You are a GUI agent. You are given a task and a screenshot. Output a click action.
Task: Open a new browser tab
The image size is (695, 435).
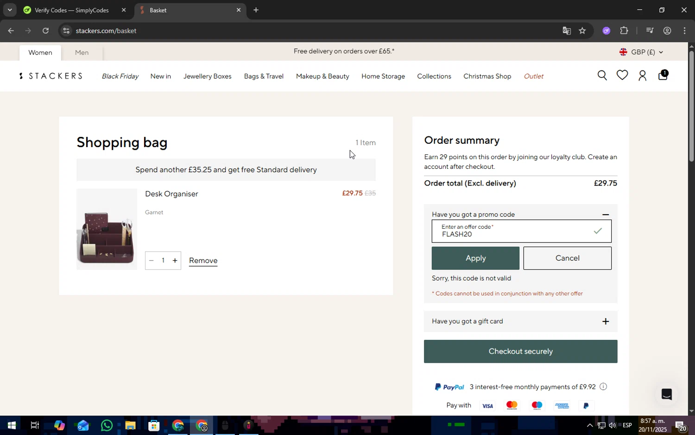(x=256, y=10)
